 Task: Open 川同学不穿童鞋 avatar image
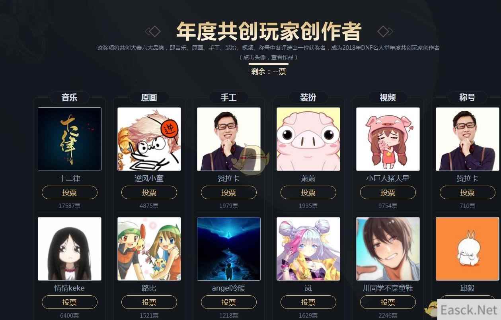(x=388, y=249)
